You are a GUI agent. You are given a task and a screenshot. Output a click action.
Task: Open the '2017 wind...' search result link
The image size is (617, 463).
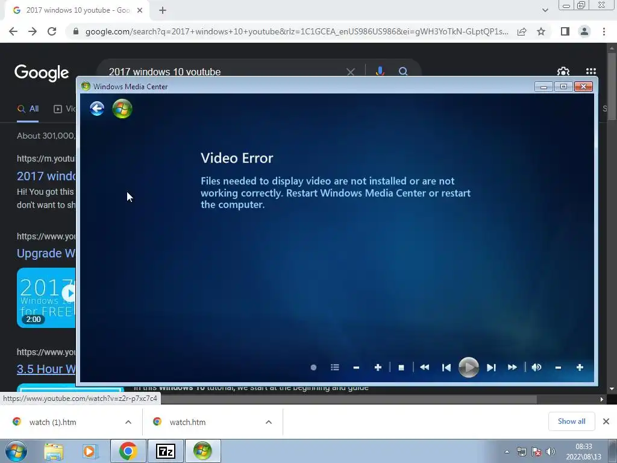pos(46,176)
